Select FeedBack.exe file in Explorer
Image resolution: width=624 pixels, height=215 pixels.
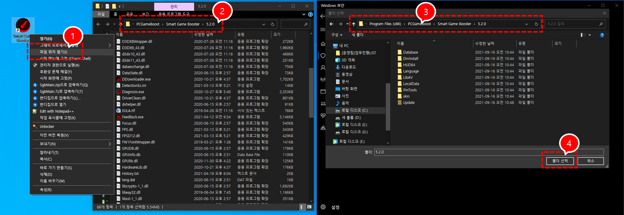coord(133,117)
